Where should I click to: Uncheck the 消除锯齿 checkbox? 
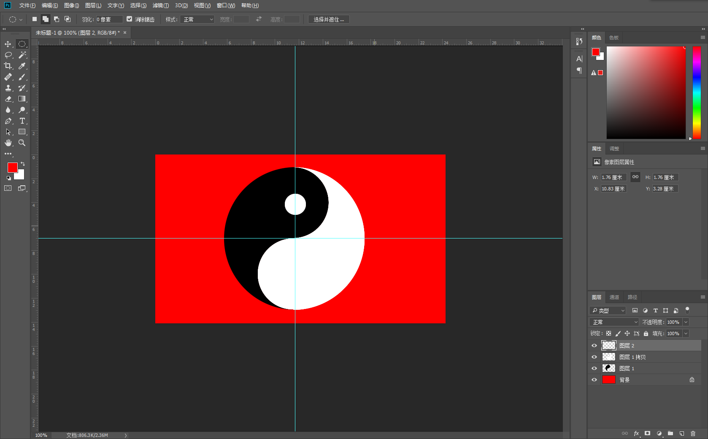pos(130,19)
